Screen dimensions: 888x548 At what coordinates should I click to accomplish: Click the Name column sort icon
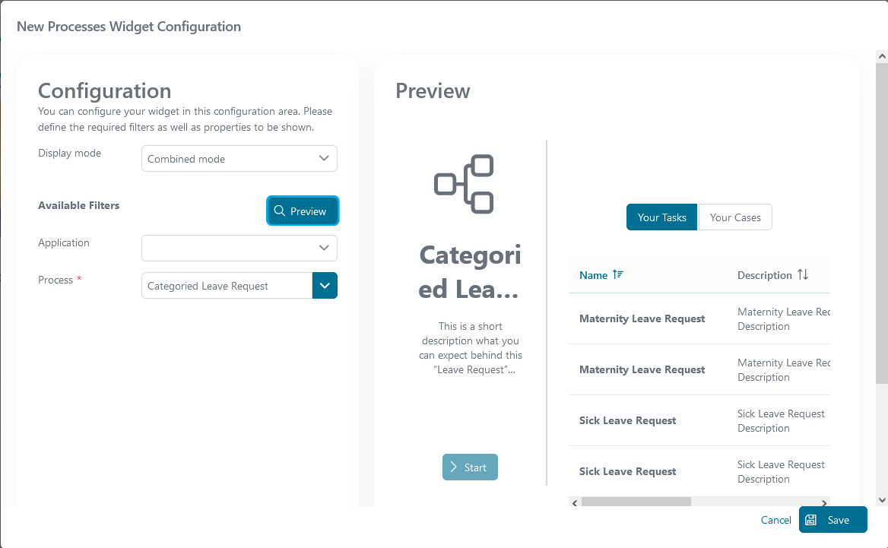[617, 274]
